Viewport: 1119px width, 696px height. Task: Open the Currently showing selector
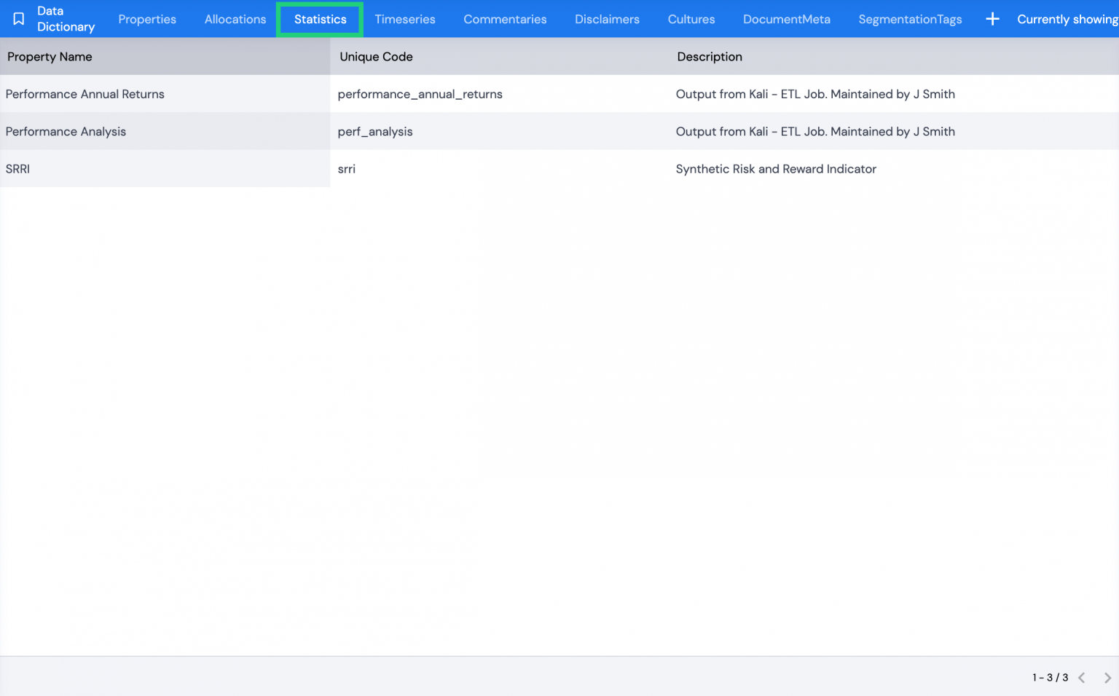(x=1067, y=19)
